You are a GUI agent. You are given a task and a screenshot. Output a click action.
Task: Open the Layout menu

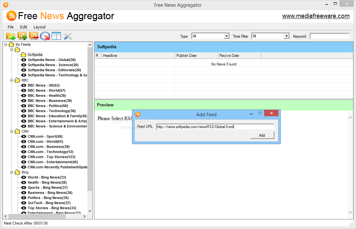[40, 27]
